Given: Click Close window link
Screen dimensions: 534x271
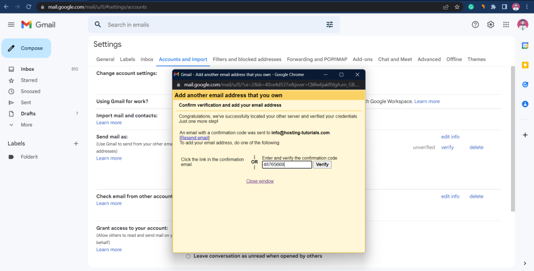Looking at the screenshot, I should [260, 182].
